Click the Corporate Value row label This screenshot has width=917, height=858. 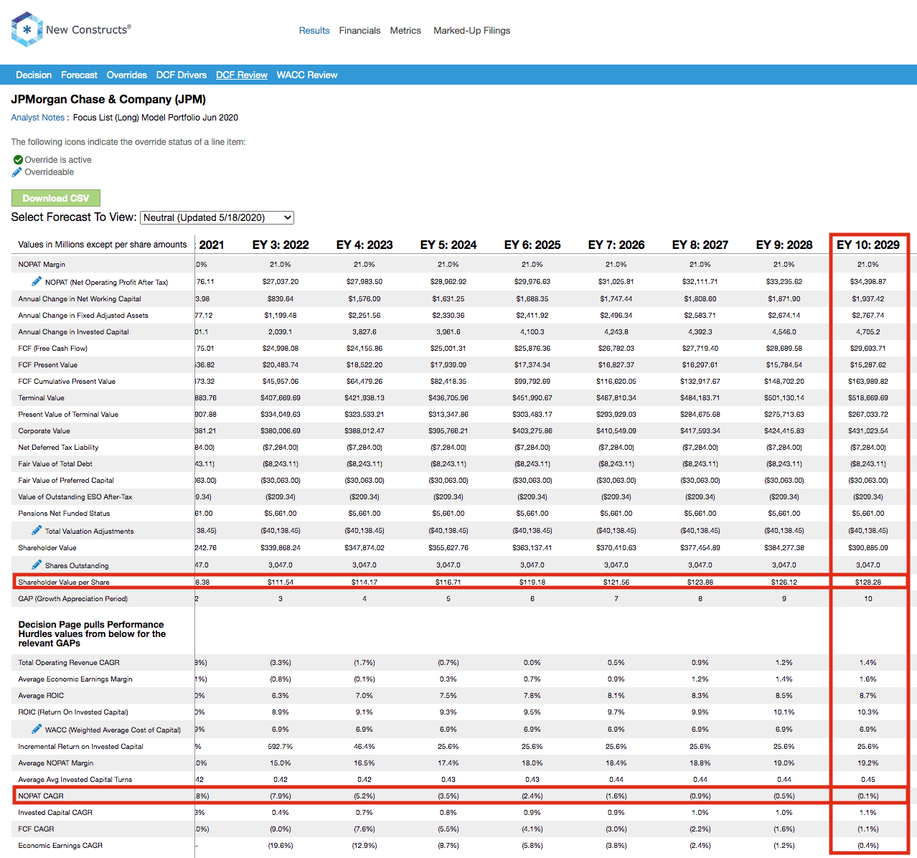click(44, 430)
